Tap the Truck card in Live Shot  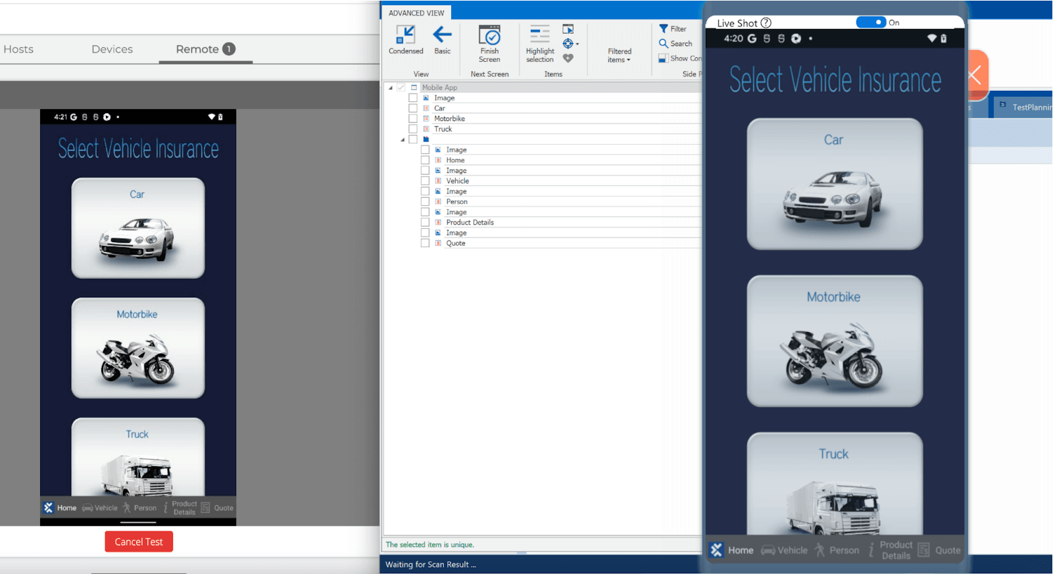[x=835, y=483]
